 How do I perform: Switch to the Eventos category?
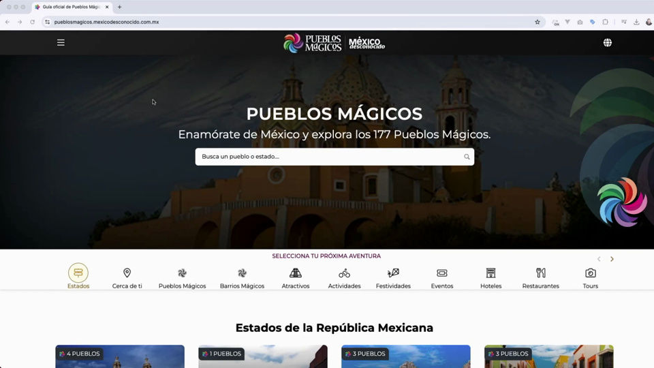click(441, 277)
